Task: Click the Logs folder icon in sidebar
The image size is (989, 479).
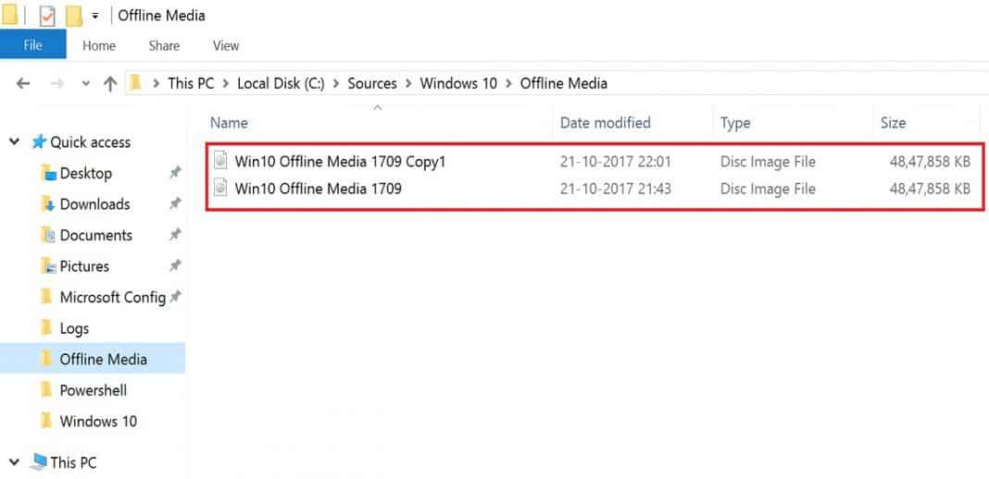Action: click(x=46, y=327)
